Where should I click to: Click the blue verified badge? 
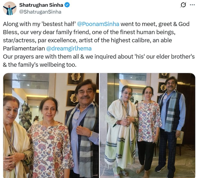[67, 5]
